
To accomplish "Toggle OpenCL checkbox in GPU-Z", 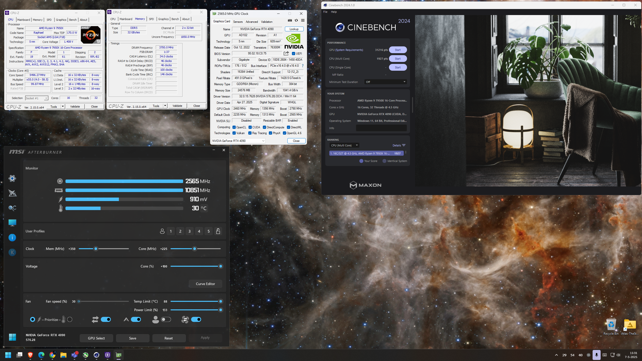I will click(234, 127).
